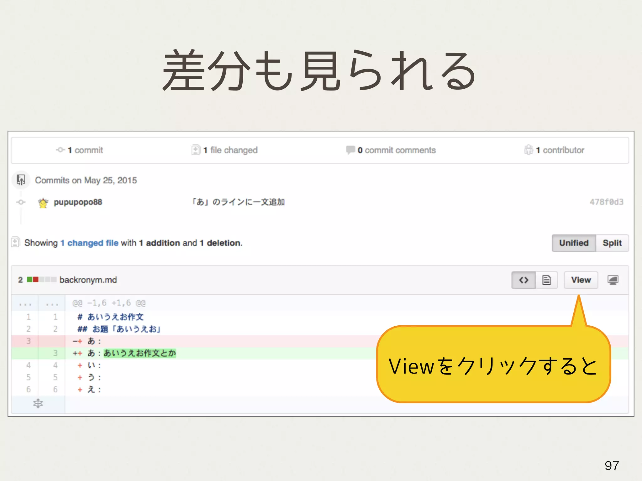
Task: Click the expand diff arrows icon at the bottom
Action: click(38, 403)
